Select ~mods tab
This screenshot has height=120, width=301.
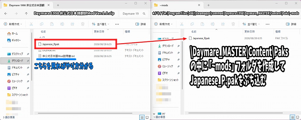177,5
